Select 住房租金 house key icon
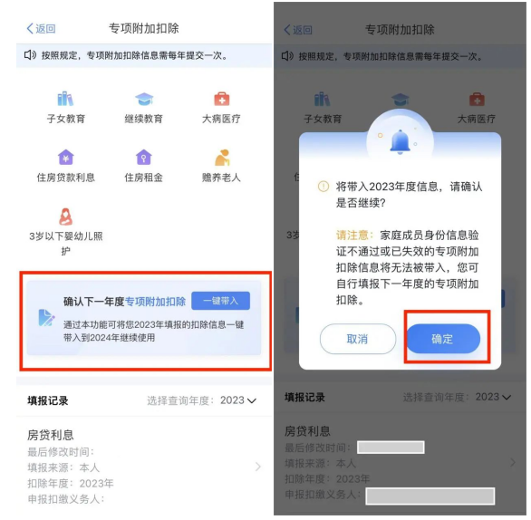The height and width of the screenshot is (520, 531). point(143,157)
